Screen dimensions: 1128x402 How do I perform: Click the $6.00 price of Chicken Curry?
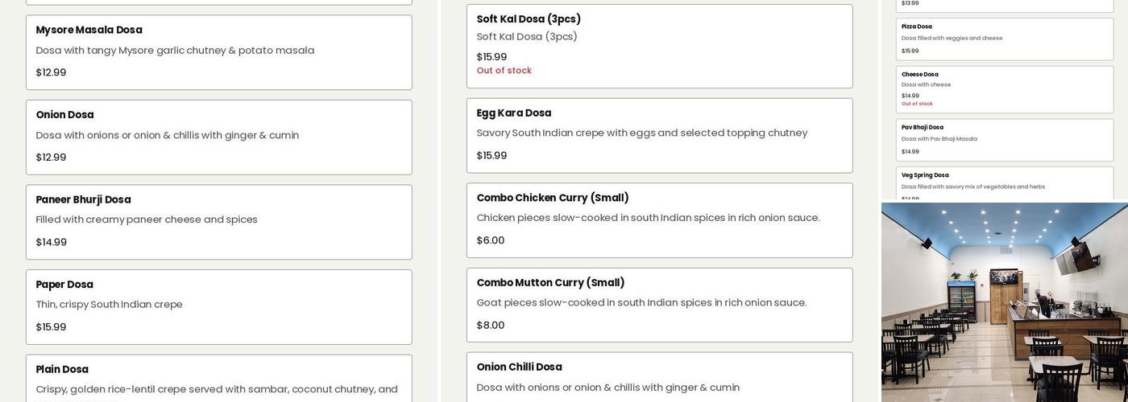490,240
